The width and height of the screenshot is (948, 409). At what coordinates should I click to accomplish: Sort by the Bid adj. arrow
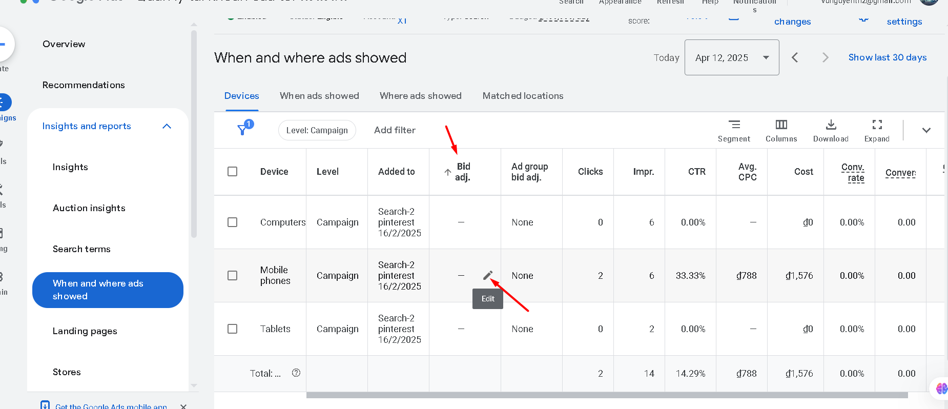447,172
